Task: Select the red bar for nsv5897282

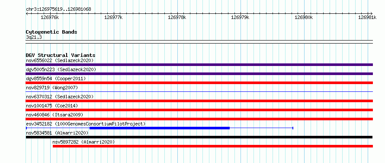Action: pos(213,146)
